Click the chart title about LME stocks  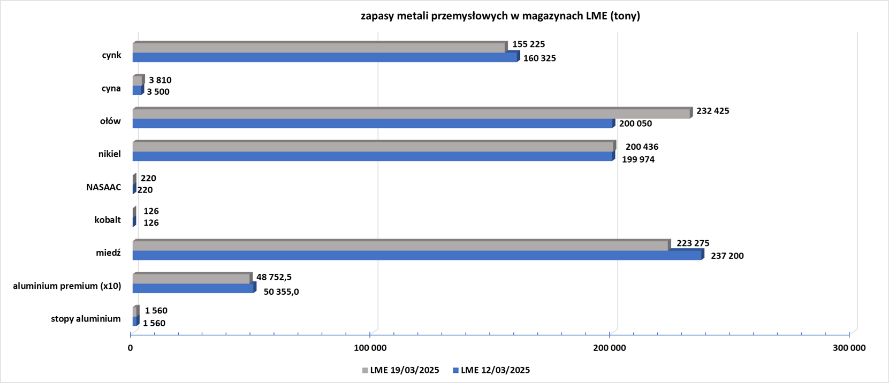pyautogui.click(x=500, y=16)
